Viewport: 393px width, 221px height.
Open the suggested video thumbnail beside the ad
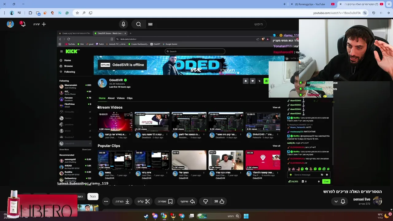(88, 208)
